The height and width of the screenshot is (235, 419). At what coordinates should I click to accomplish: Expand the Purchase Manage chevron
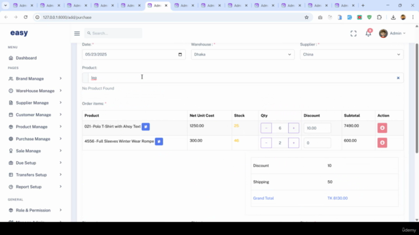[61, 138]
